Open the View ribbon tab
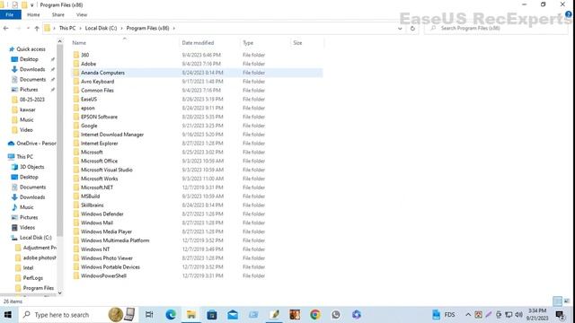This screenshot has height=323, width=575. click(x=82, y=14)
